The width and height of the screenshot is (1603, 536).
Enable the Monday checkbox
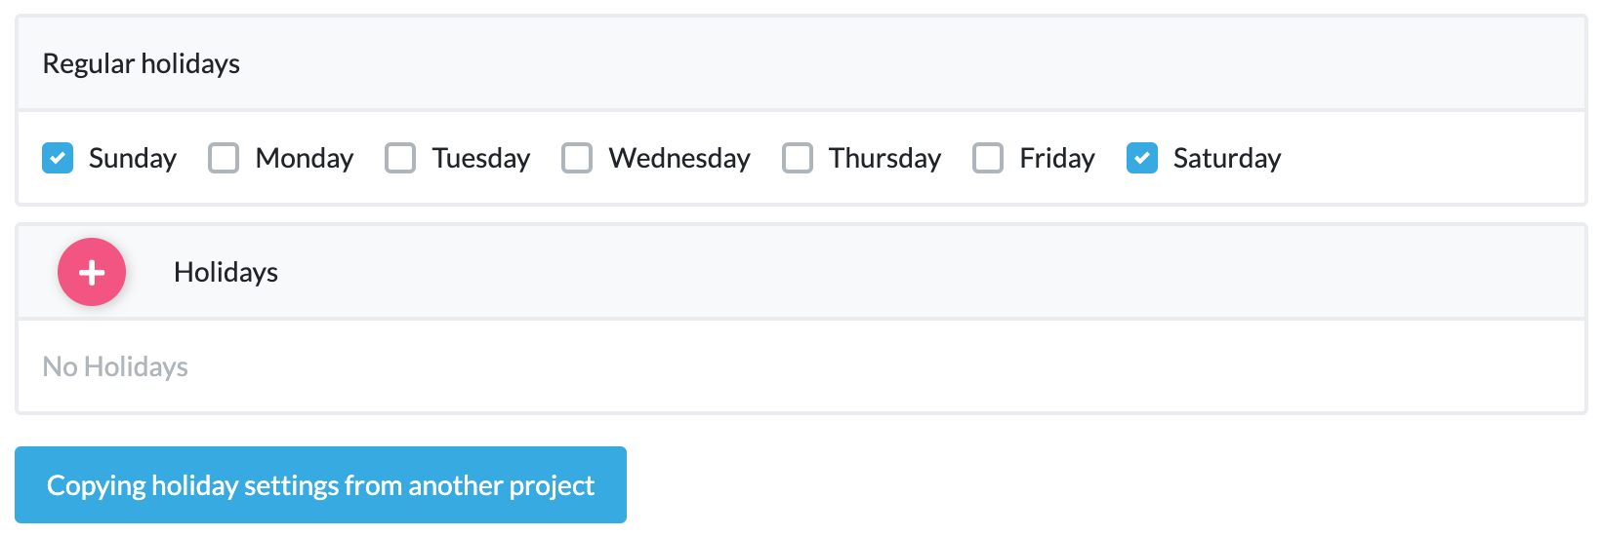pyautogui.click(x=224, y=158)
